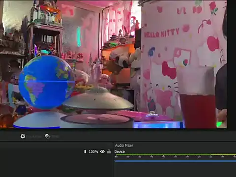Click the camera preview video area
Screen dimensions: 236x177
click(x=114, y=64)
